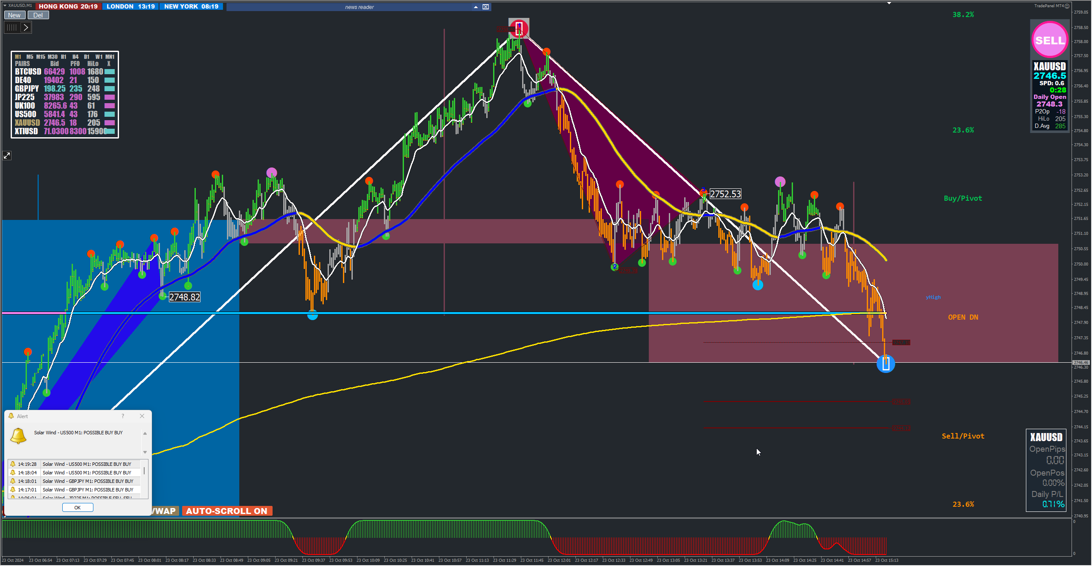Click the New button
The image size is (1092, 566).
[x=14, y=15]
